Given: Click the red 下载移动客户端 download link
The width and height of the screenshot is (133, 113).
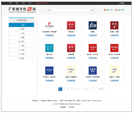Looking at the screenshot, I should pos(41,3).
